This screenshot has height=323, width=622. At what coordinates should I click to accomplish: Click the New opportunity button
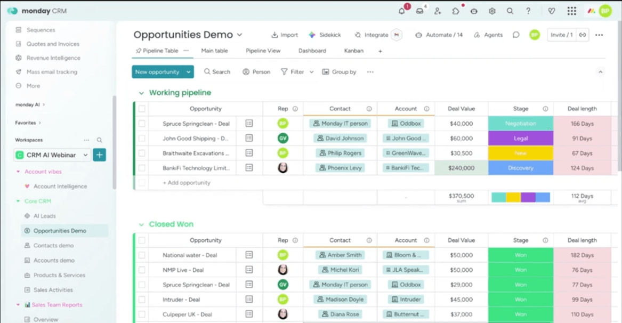tap(157, 72)
